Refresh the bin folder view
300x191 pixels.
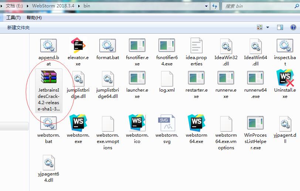pyautogui.click(x=215, y=6)
